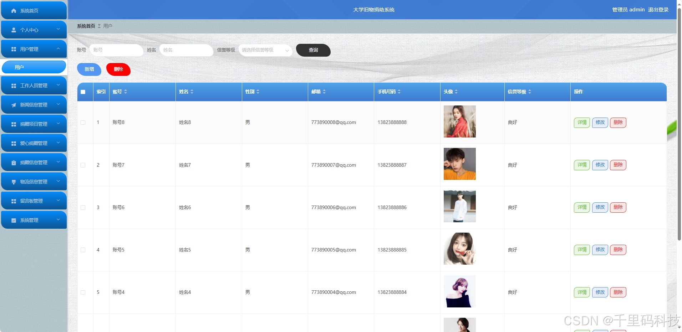The height and width of the screenshot is (332, 682).
Task: Open the 留言板管理 sidebar menu
Action: click(x=34, y=201)
